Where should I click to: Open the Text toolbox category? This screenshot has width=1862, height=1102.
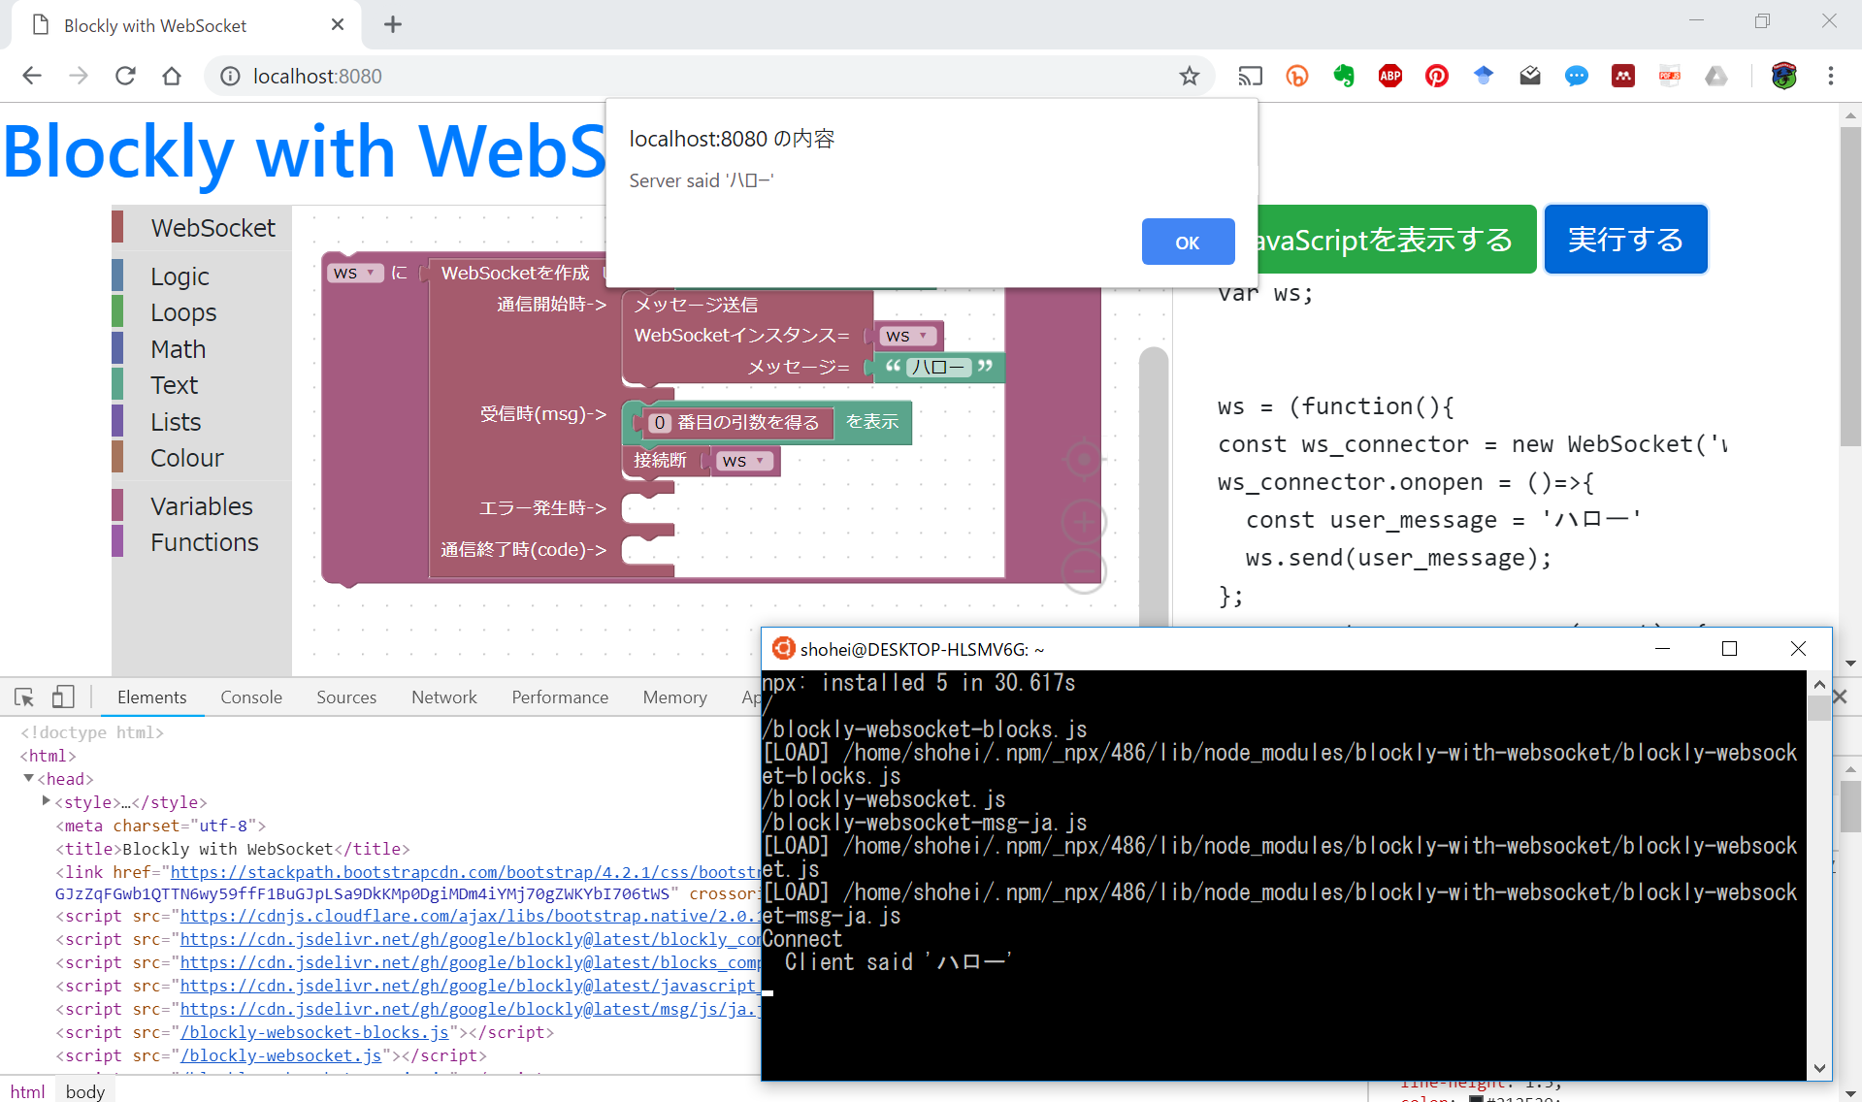coord(202,385)
